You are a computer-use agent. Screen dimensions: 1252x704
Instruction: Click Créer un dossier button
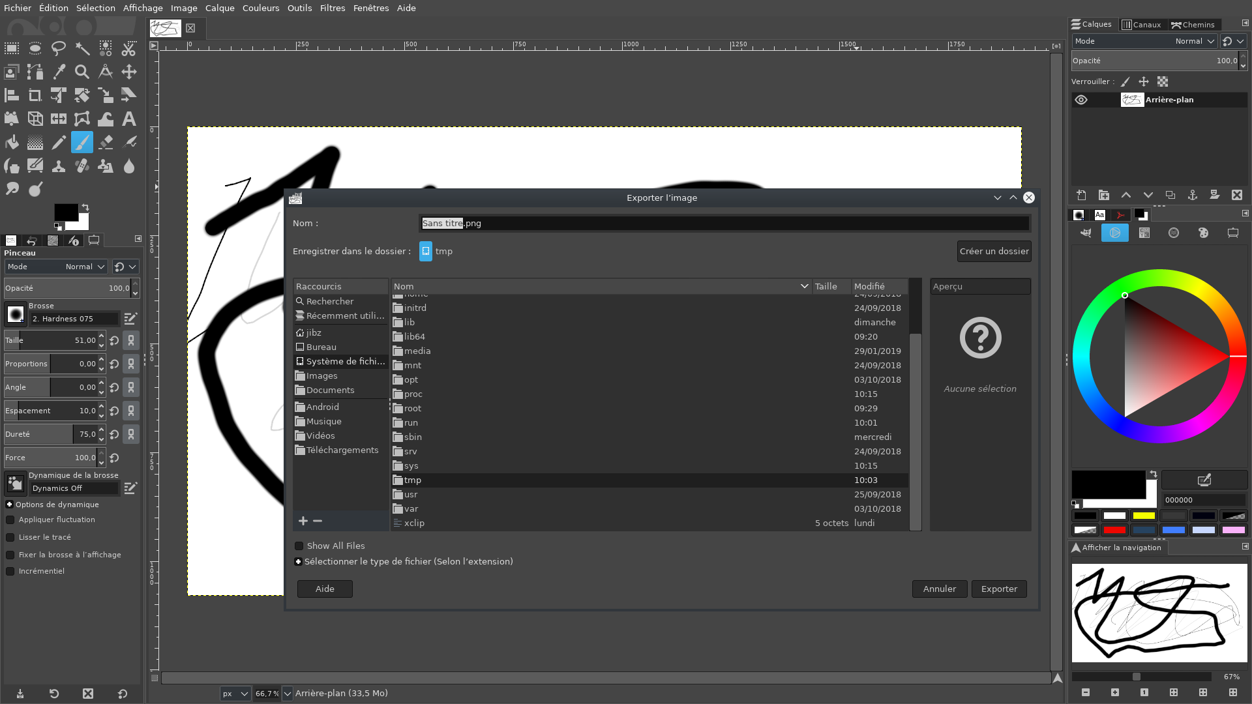(994, 252)
